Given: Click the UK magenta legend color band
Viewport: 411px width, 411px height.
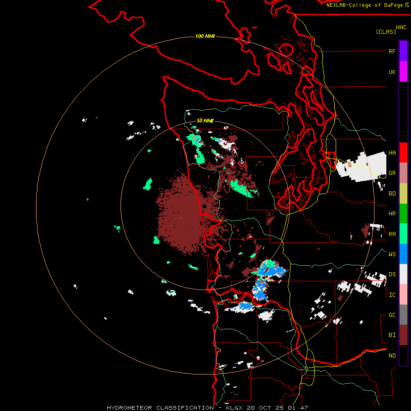Looking at the screenshot, I should coord(403,72).
